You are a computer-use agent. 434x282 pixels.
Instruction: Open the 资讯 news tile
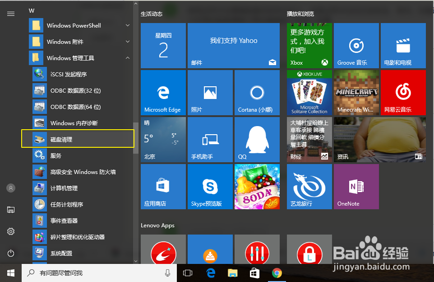tap(380, 140)
